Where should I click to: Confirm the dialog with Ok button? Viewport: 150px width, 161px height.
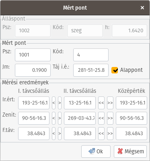pos(96,151)
